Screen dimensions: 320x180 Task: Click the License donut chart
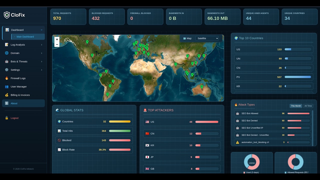coord(252,162)
